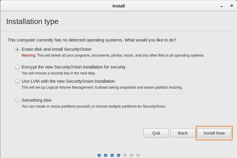237x158 pixels.
Task: Click the Logical Volume Management description text
Action: [102, 87]
